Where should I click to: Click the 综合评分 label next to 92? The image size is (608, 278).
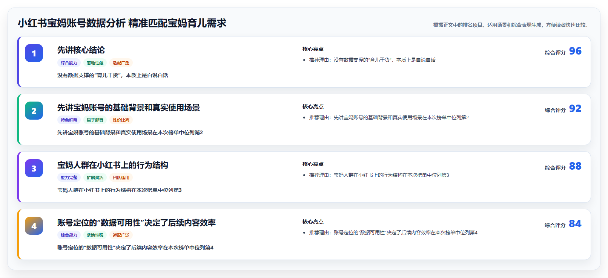pos(555,110)
